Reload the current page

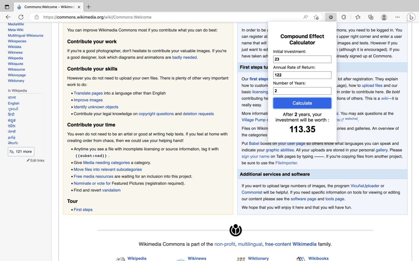tap(21, 17)
